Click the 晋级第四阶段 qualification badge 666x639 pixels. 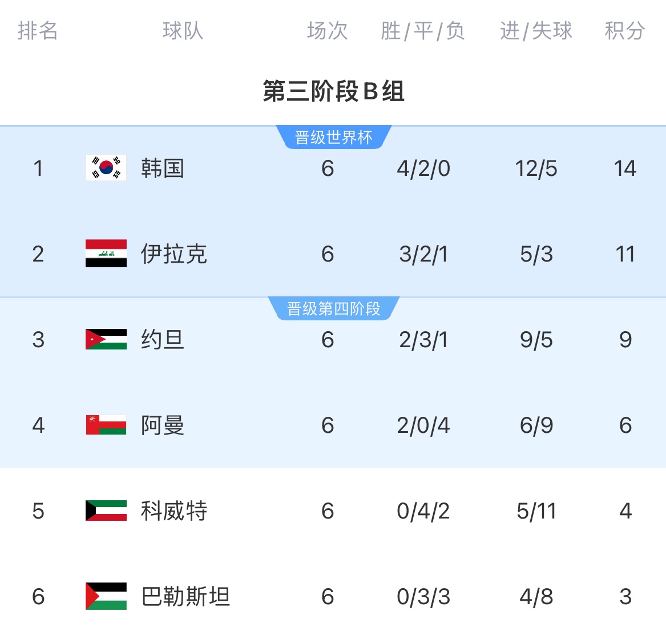[x=333, y=309]
